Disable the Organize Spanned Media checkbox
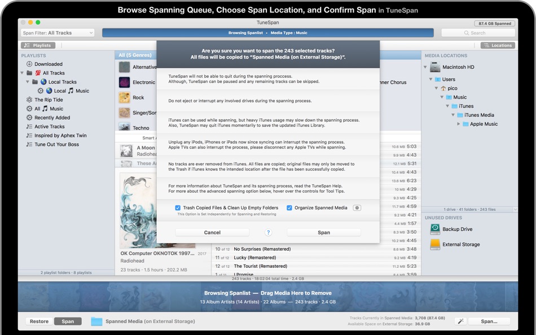The height and width of the screenshot is (335, 536). click(x=289, y=208)
